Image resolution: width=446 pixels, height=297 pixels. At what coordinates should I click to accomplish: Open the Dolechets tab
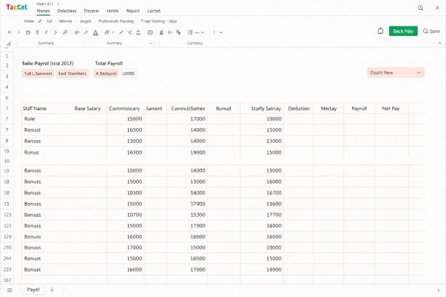coord(67,11)
